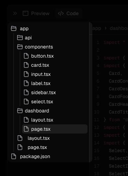
Task: Click the 'Card,' text on line 5
Action: click(x=115, y=73)
